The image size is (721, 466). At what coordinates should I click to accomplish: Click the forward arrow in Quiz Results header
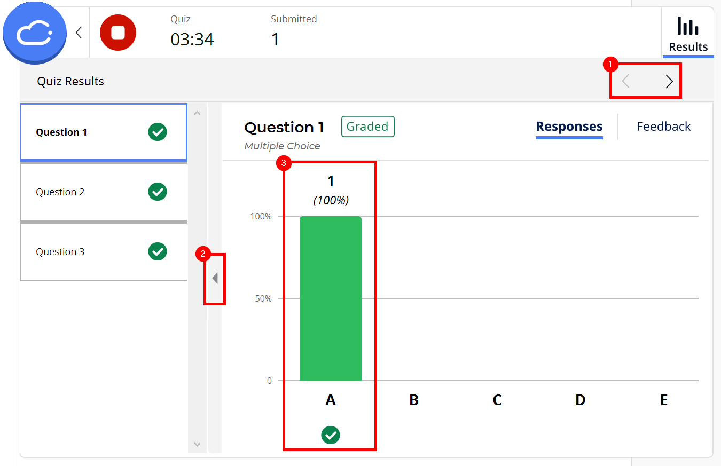[x=669, y=81]
